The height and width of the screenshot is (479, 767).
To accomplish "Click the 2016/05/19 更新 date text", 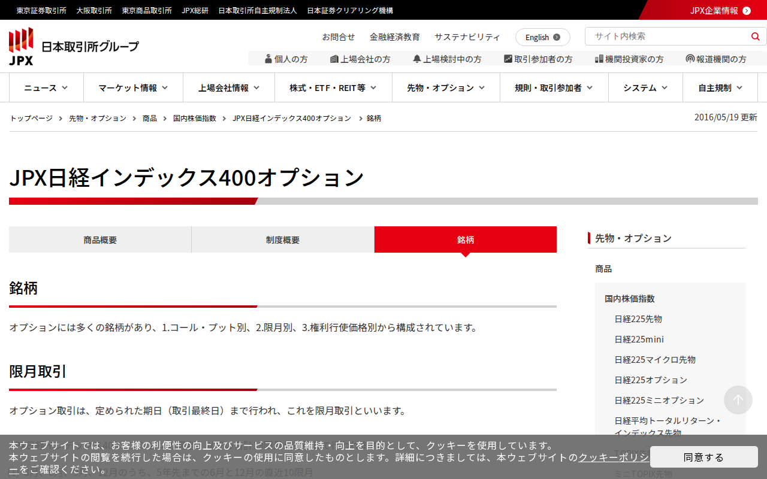I will coord(726,117).
